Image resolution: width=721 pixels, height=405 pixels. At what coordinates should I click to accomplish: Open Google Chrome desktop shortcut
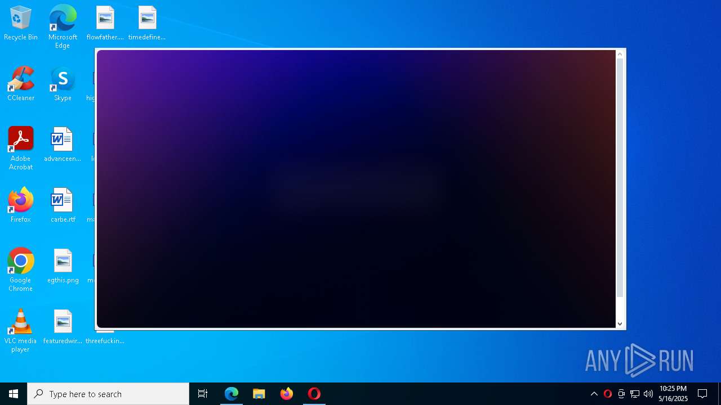point(21,270)
